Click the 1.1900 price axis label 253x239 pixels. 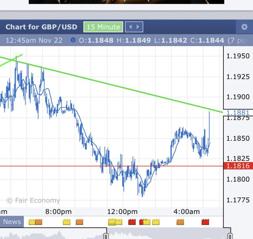(238, 97)
